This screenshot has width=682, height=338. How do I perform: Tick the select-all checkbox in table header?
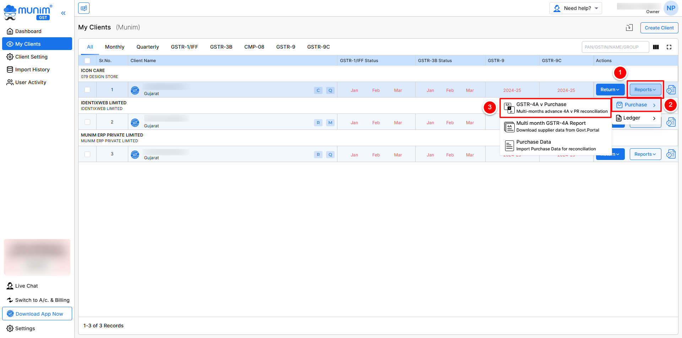[x=87, y=61]
